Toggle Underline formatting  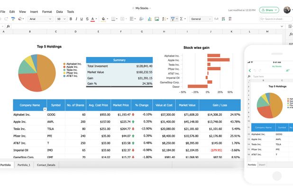(82, 19)
